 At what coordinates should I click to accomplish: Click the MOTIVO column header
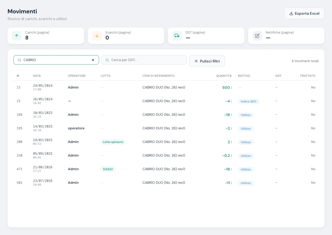tap(244, 76)
